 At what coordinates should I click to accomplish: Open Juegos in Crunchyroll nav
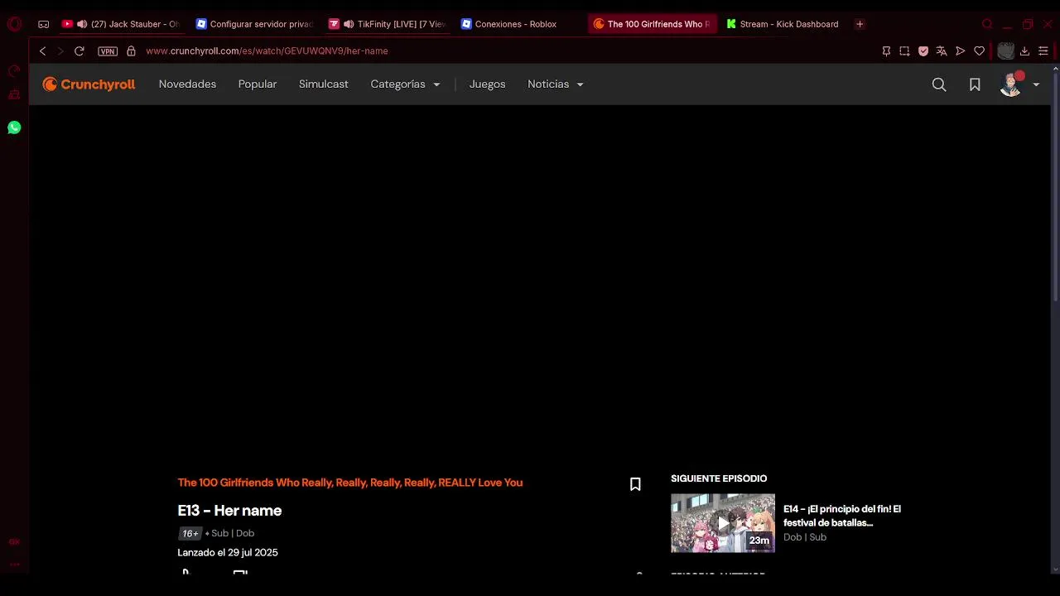487,84
